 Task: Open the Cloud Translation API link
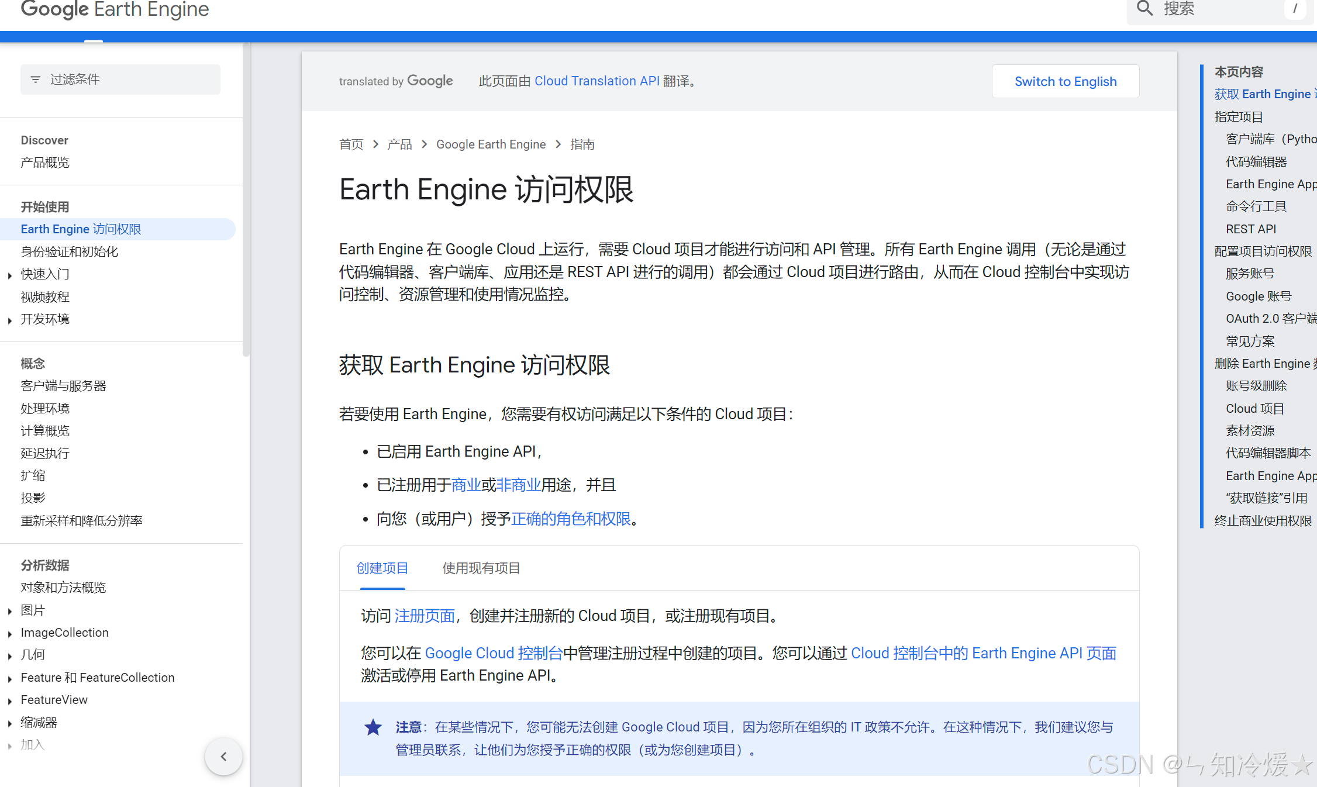click(x=597, y=81)
